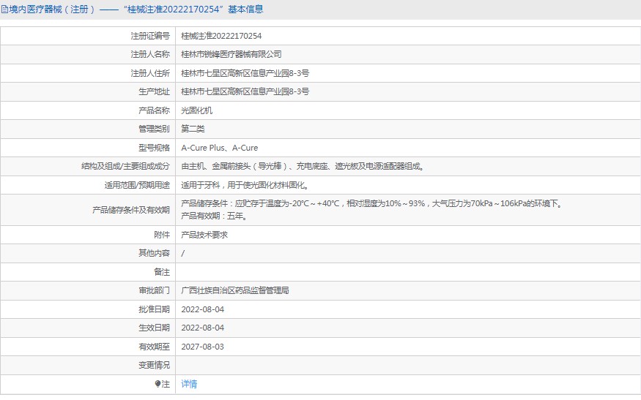Screen dimensions: 641x400
Task: Select model value A-Cure Plus、A-Cure
Action: click(x=220, y=147)
